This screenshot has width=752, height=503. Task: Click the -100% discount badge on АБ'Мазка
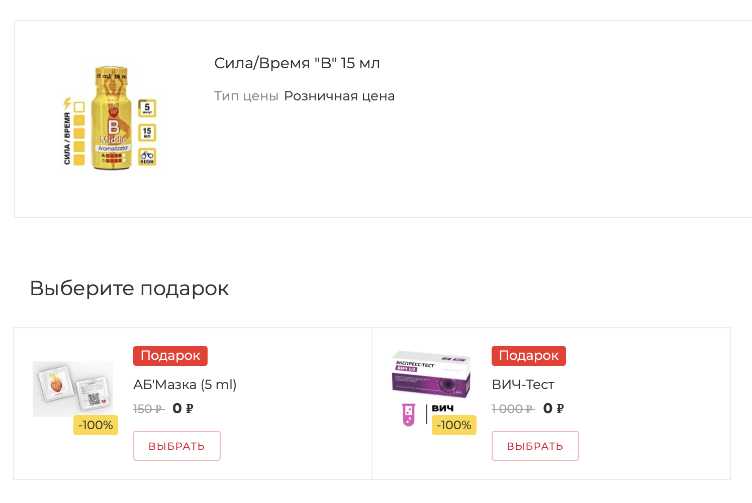pos(96,425)
